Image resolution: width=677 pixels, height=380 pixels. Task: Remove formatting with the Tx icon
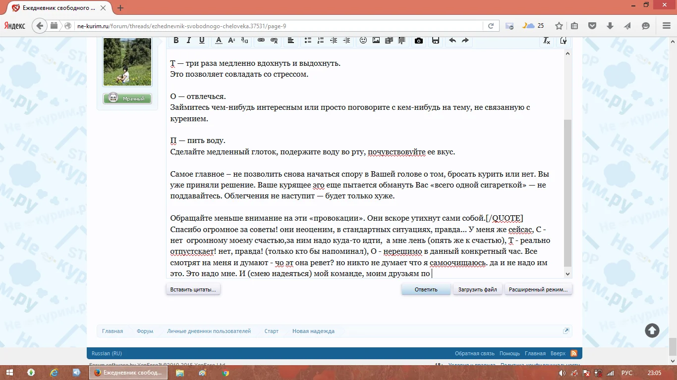[x=547, y=41]
